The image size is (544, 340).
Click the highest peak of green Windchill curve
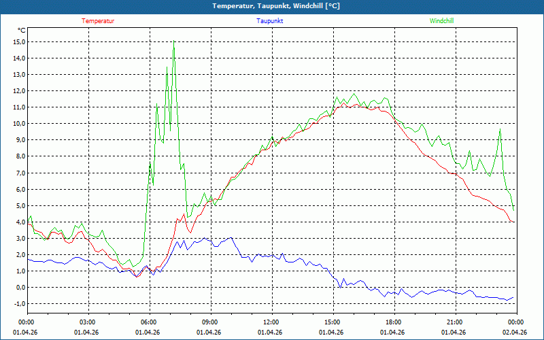(174, 43)
